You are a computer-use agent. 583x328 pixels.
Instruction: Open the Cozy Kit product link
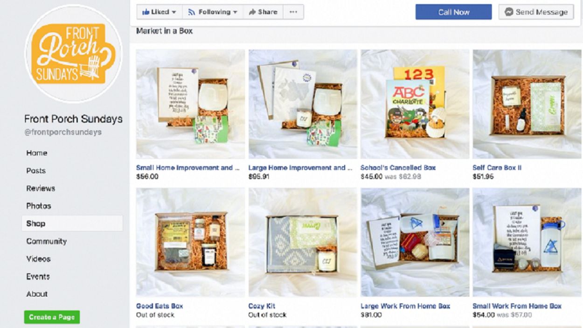coord(262,306)
